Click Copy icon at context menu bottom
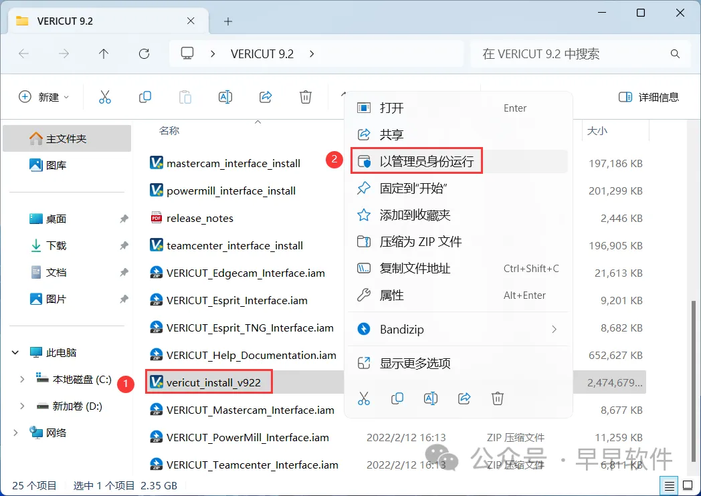The height and width of the screenshot is (496, 701). click(397, 398)
